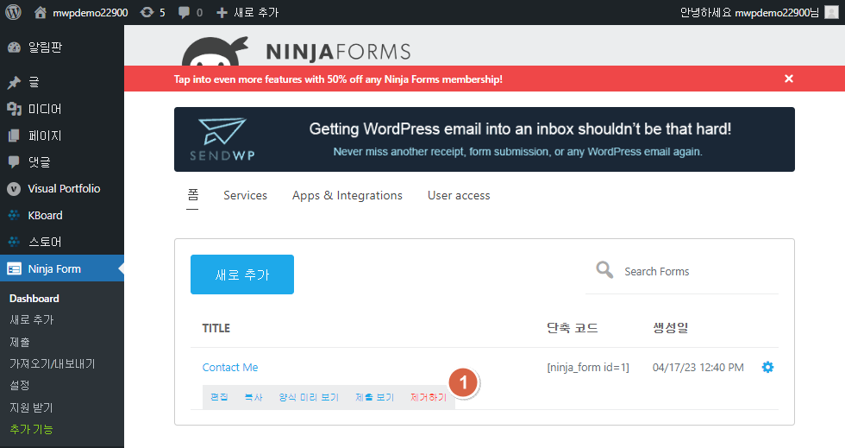Open the 알림판 dashboard menu

pos(62,47)
